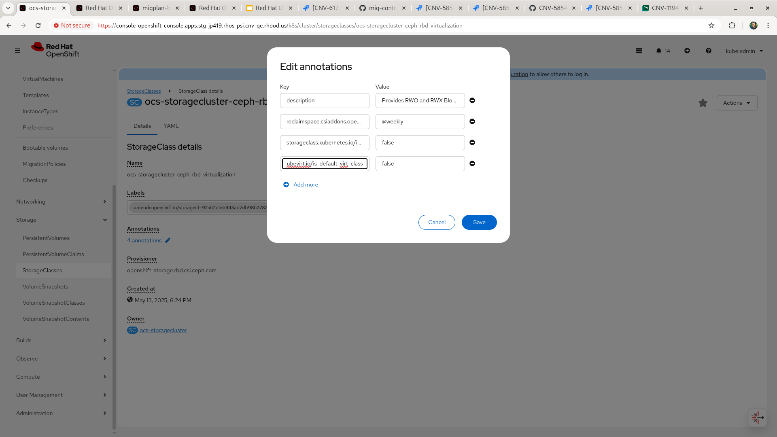The width and height of the screenshot is (777, 437).
Task: Bookmark the page in the address bar
Action: pyautogui.click(x=711, y=25)
